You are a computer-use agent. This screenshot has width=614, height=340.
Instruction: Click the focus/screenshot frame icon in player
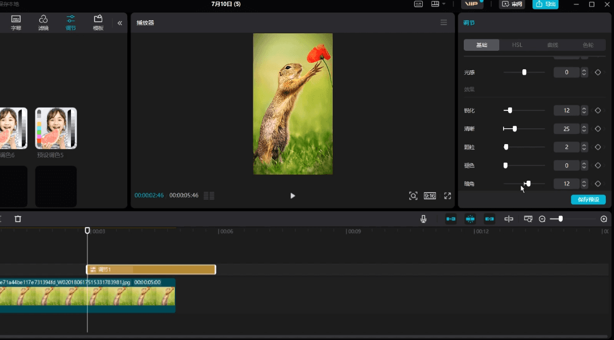[x=413, y=195]
